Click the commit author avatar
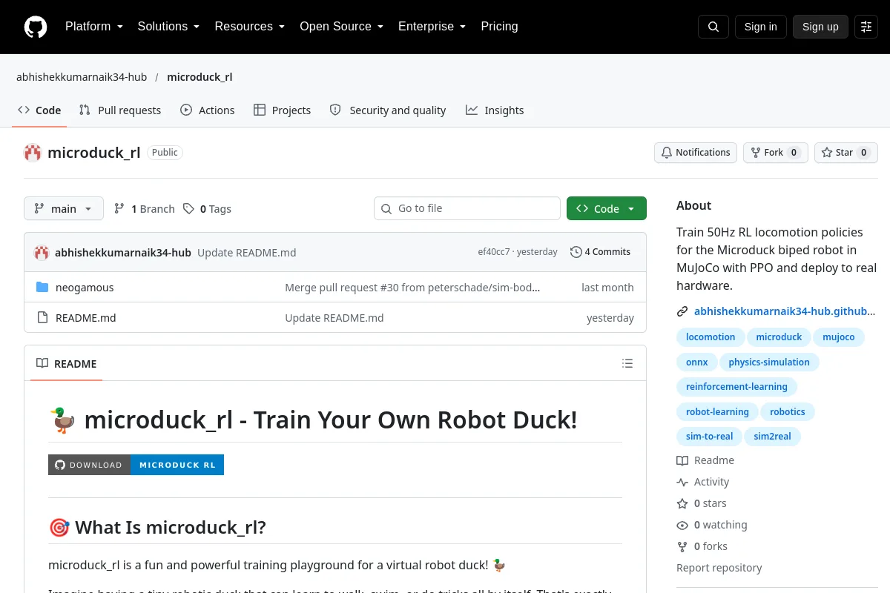This screenshot has height=593, width=890. click(x=42, y=252)
